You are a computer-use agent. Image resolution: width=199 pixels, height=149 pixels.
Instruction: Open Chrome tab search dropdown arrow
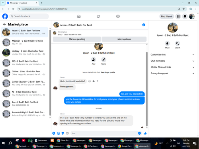3,3
